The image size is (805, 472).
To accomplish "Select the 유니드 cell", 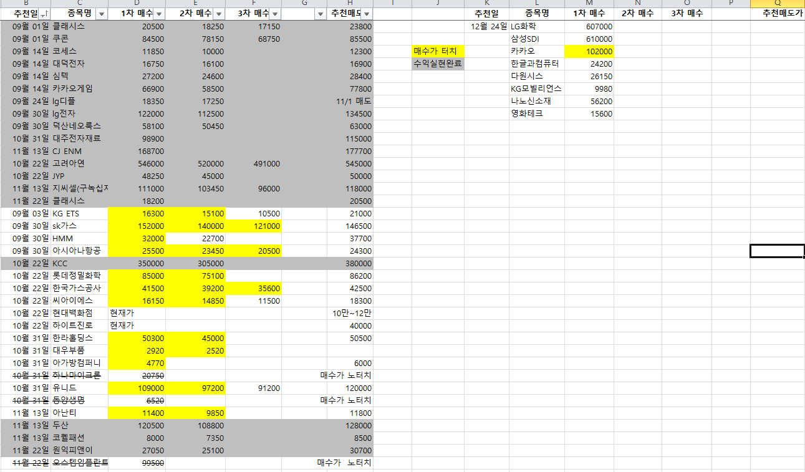I will 79,388.
